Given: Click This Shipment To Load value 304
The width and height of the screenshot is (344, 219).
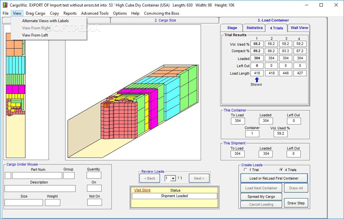Looking at the screenshot, I should [237, 154].
